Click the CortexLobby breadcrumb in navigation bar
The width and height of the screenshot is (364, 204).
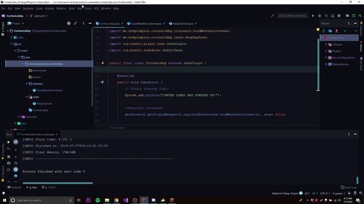click(x=15, y=16)
